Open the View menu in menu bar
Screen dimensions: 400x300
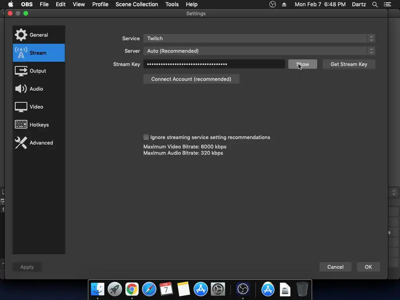click(79, 4)
